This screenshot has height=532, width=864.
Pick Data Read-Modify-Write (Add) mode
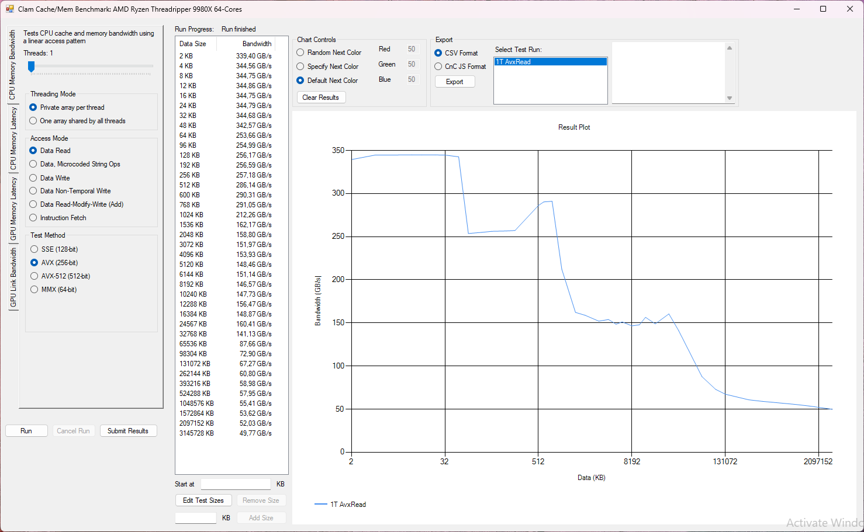tap(77, 204)
